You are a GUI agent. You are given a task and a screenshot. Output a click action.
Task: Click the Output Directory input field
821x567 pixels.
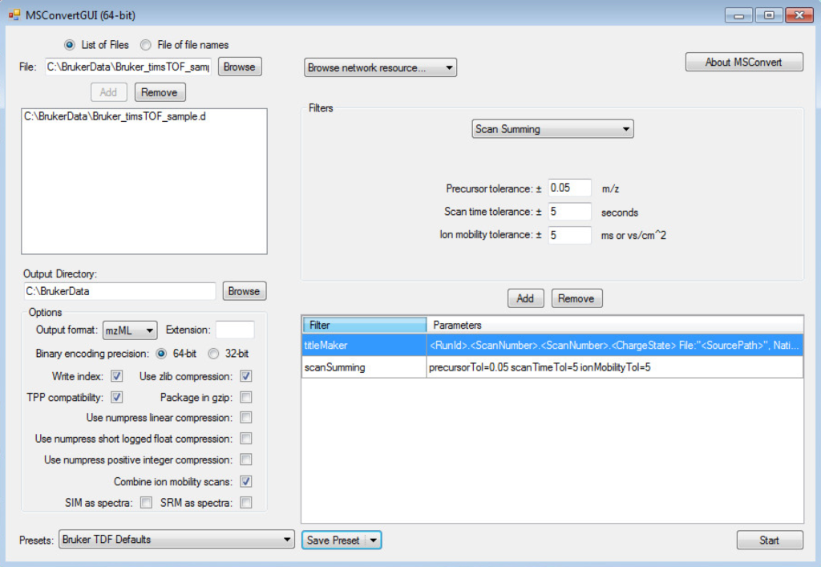point(119,291)
